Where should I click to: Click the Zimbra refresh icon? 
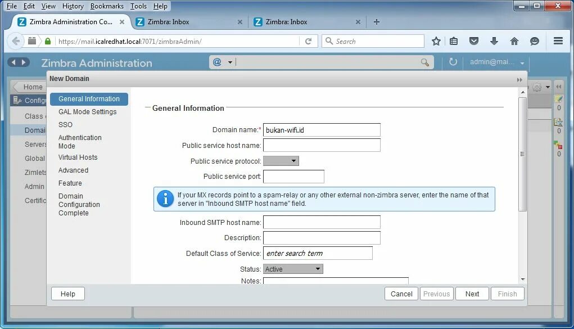pyautogui.click(x=453, y=62)
